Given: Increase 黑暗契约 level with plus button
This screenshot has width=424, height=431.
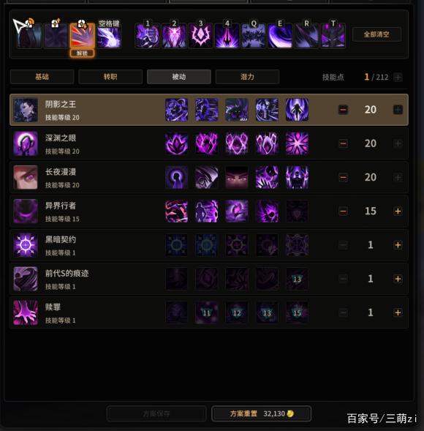Looking at the screenshot, I should click(x=398, y=245).
